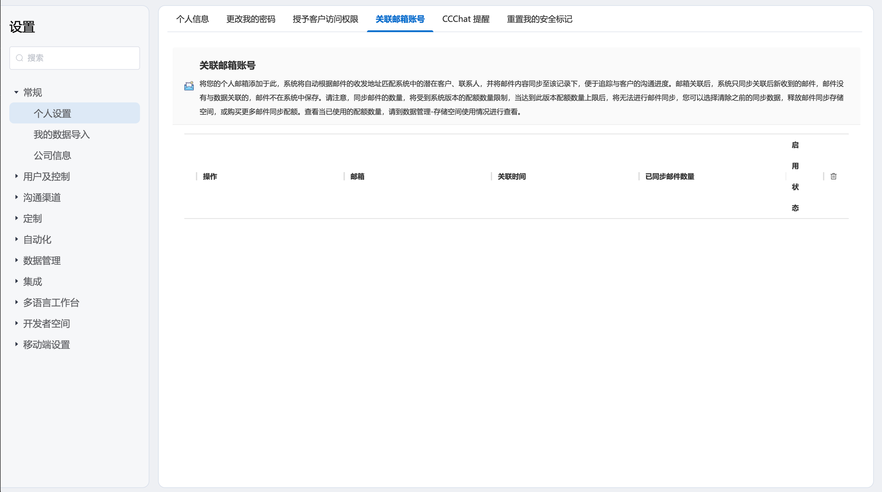
Task: Expand the 开发者空间 section
Action: pos(16,323)
